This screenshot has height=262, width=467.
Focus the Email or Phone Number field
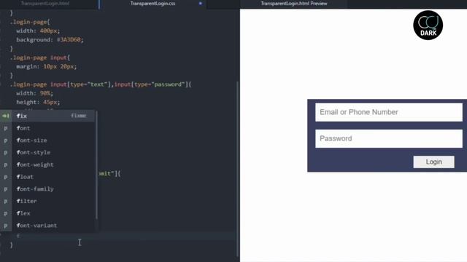click(389, 112)
